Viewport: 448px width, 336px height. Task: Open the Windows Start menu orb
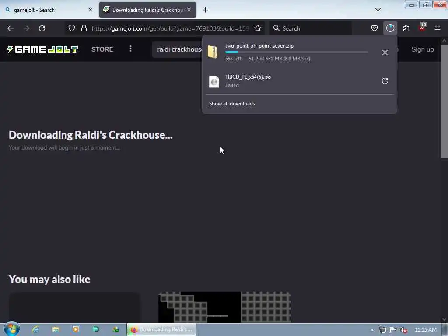click(12, 329)
